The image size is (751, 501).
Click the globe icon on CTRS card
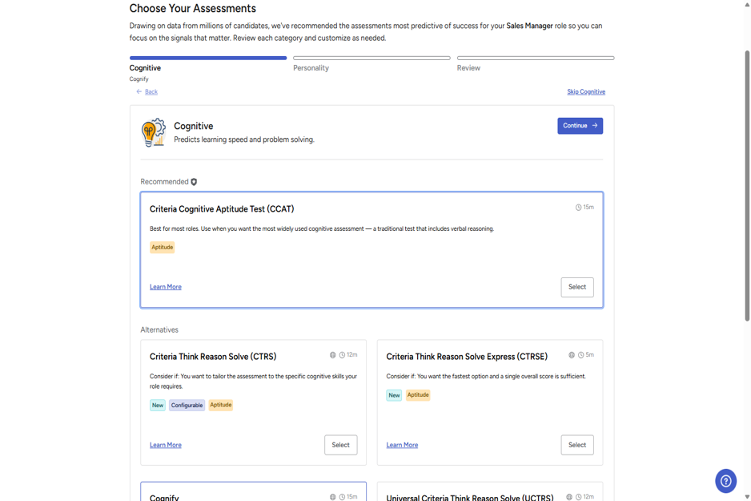click(332, 355)
